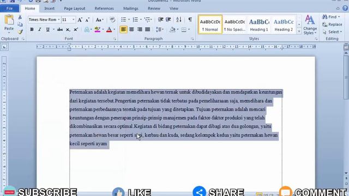
Task: Apply superscript formatting
Action: pyautogui.click(x=76, y=29)
